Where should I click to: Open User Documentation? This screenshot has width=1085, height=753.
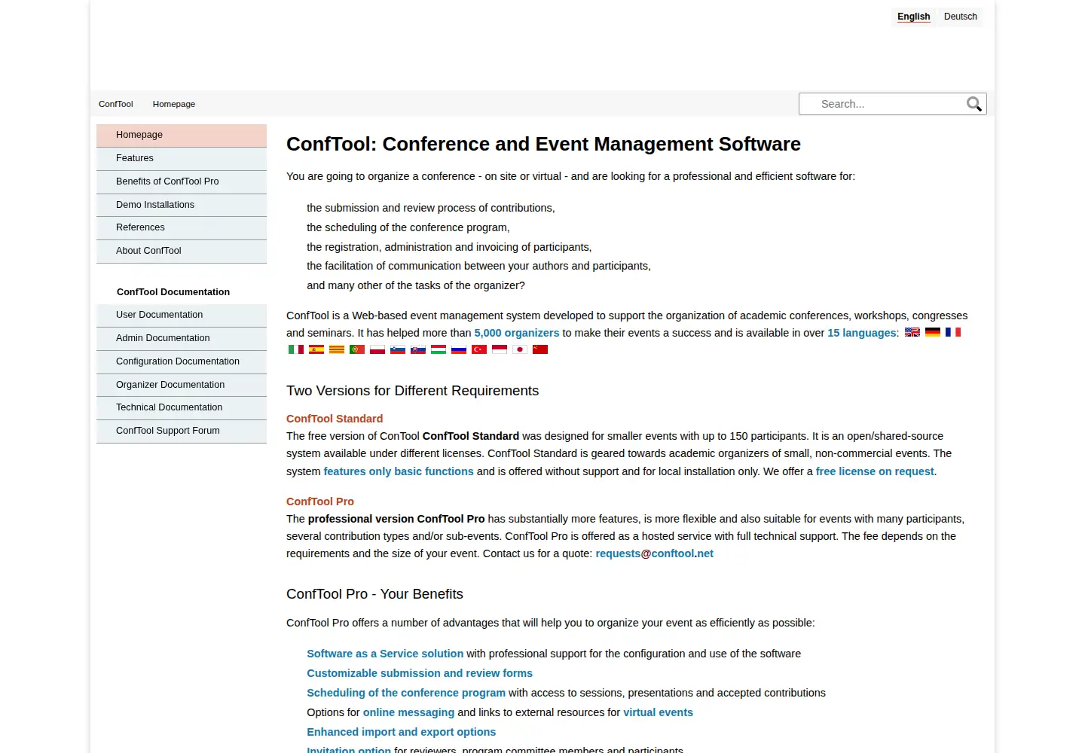[x=182, y=315]
